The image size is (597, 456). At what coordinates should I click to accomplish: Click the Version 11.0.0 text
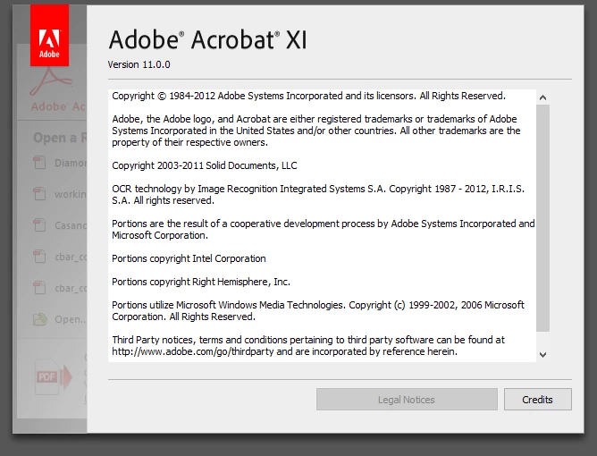[x=139, y=64]
